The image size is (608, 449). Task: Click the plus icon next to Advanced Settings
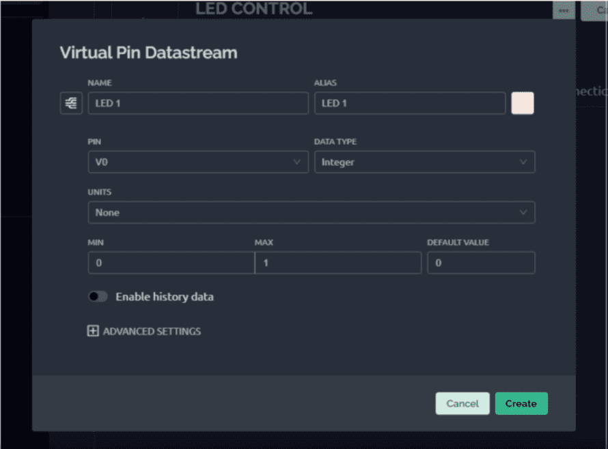(x=94, y=331)
